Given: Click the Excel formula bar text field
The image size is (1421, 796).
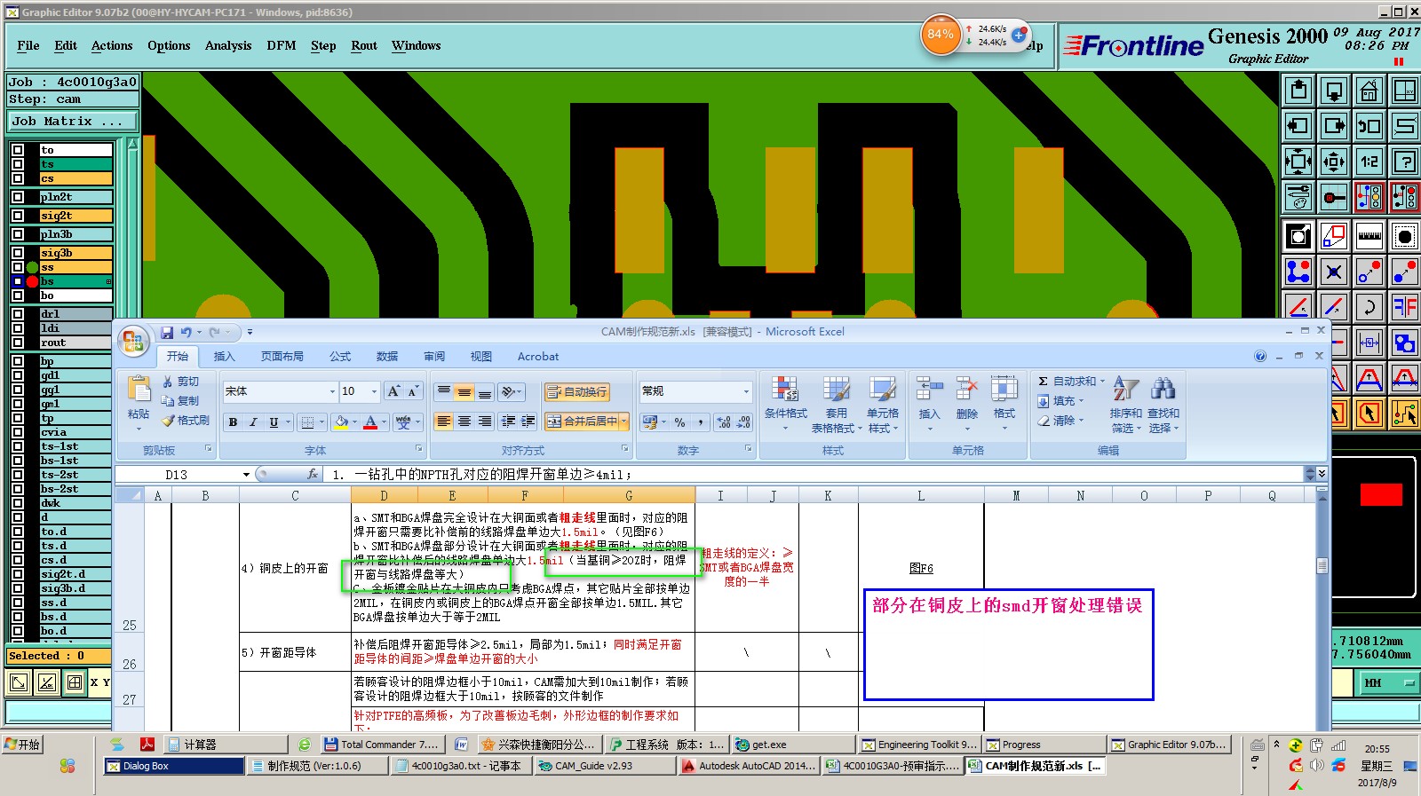Looking at the screenshot, I should [x=813, y=475].
